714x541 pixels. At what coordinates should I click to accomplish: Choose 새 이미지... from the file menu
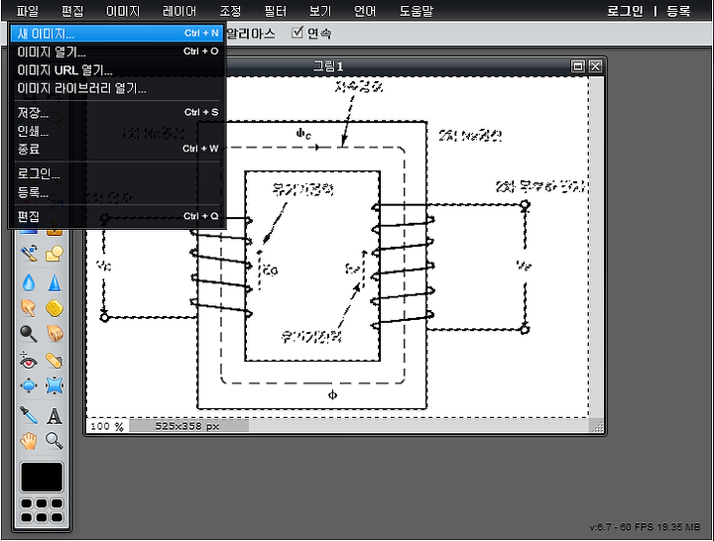point(117,34)
